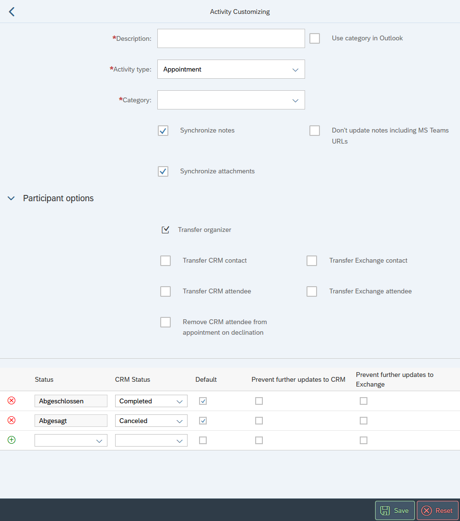Remove the Abgesagt status row
This screenshot has width=460, height=521.
tap(12, 421)
